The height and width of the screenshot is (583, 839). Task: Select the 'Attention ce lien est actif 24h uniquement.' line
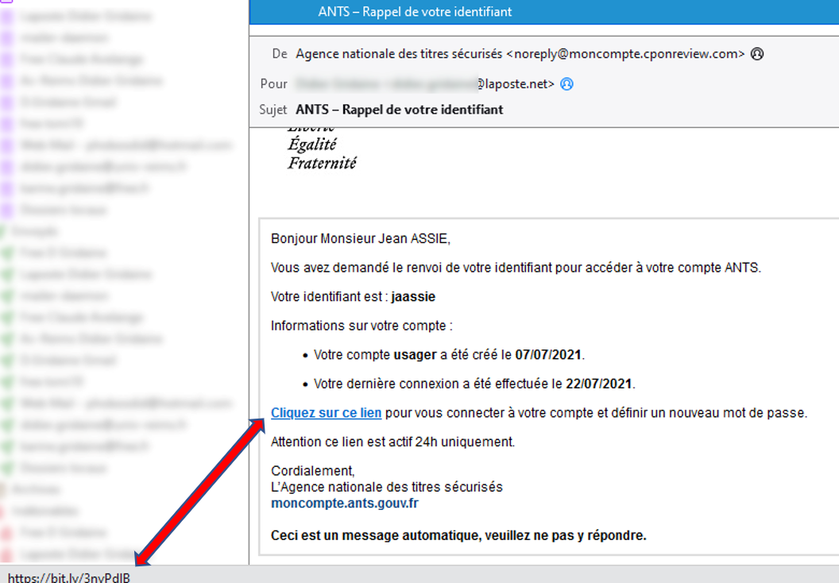point(392,442)
